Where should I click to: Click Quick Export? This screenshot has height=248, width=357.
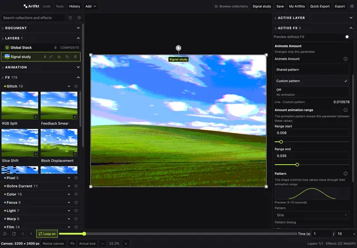[x=320, y=6]
